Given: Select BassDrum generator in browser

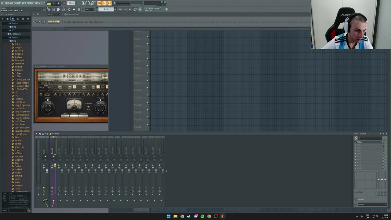Looking at the screenshot, I should (x=19, y=51).
